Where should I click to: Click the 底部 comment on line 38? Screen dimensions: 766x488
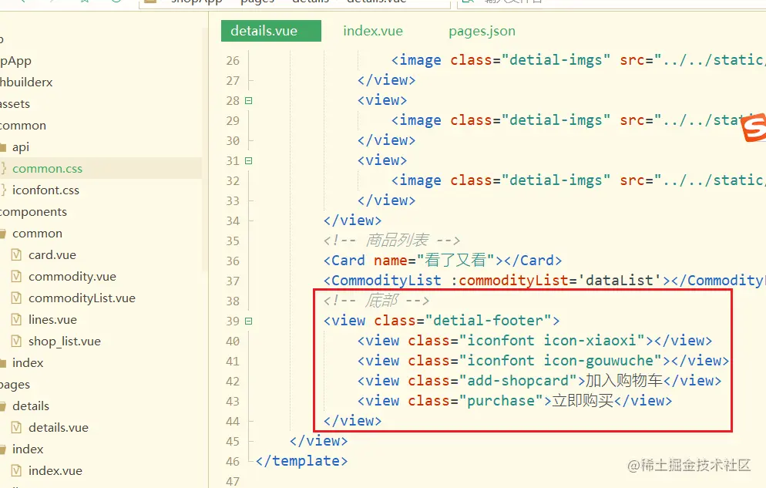376,301
